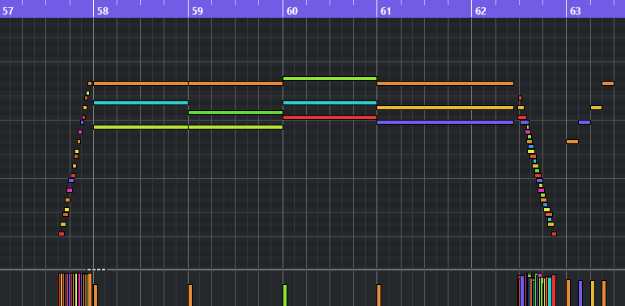Select the lime note at bottom of bar 58
Screen dimensions: 625x306
coord(141,127)
